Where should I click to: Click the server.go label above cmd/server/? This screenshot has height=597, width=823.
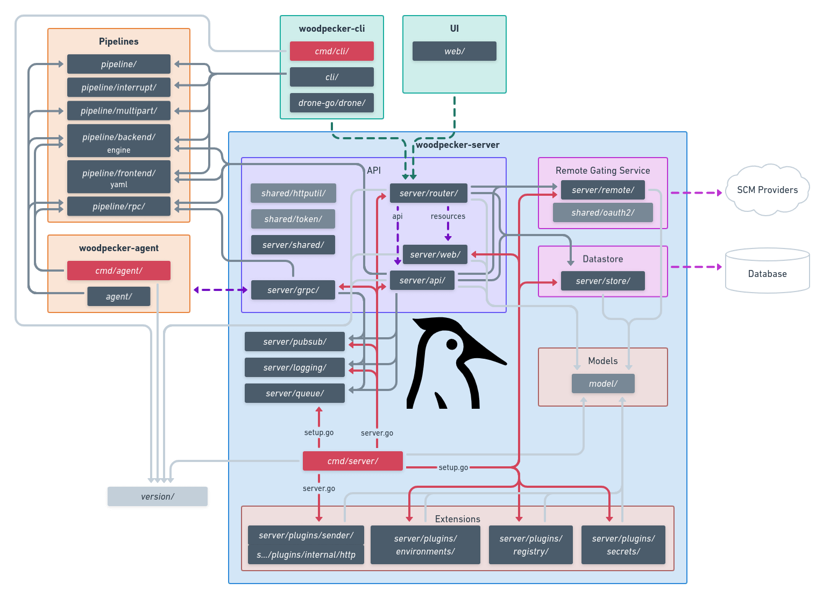coord(377,433)
